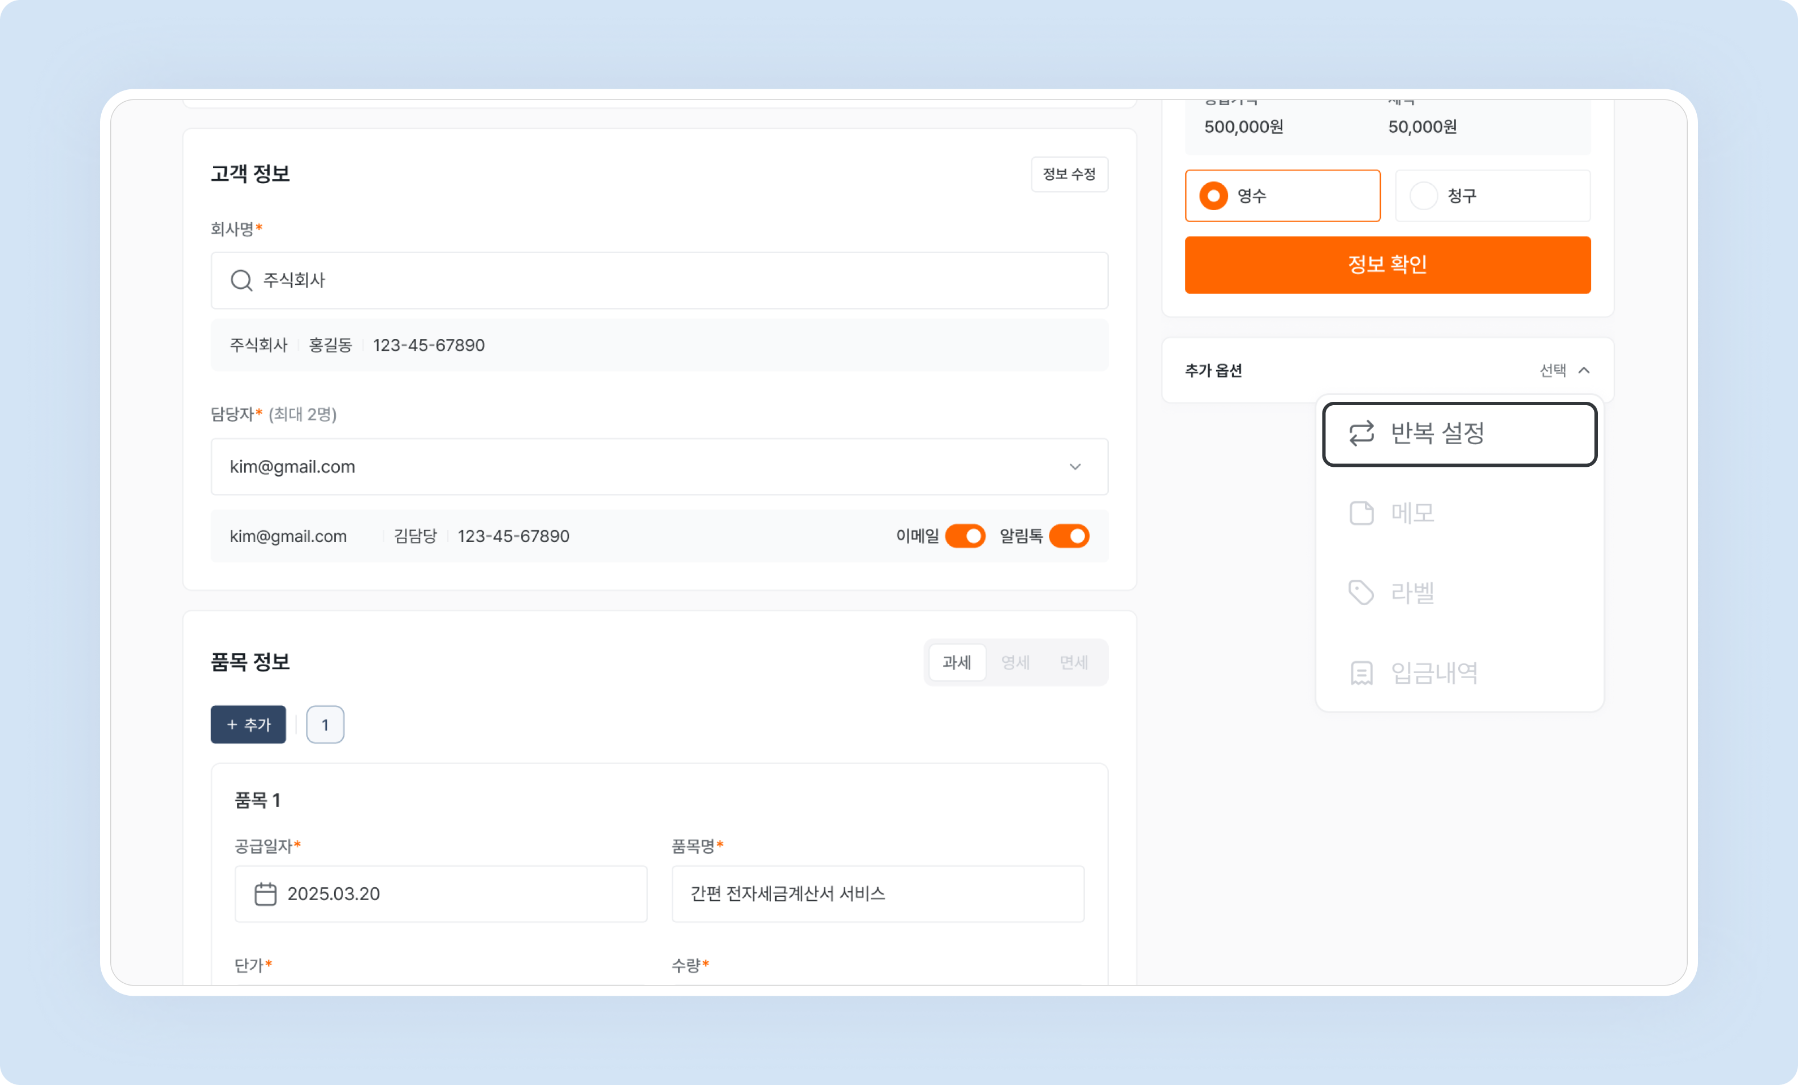Image resolution: width=1798 pixels, height=1085 pixels.
Task: Click the document icon next to 메모
Action: [x=1362, y=513]
